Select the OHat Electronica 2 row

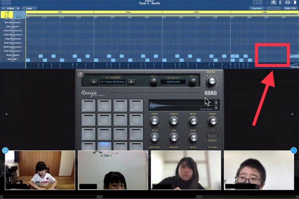(x=13, y=31)
